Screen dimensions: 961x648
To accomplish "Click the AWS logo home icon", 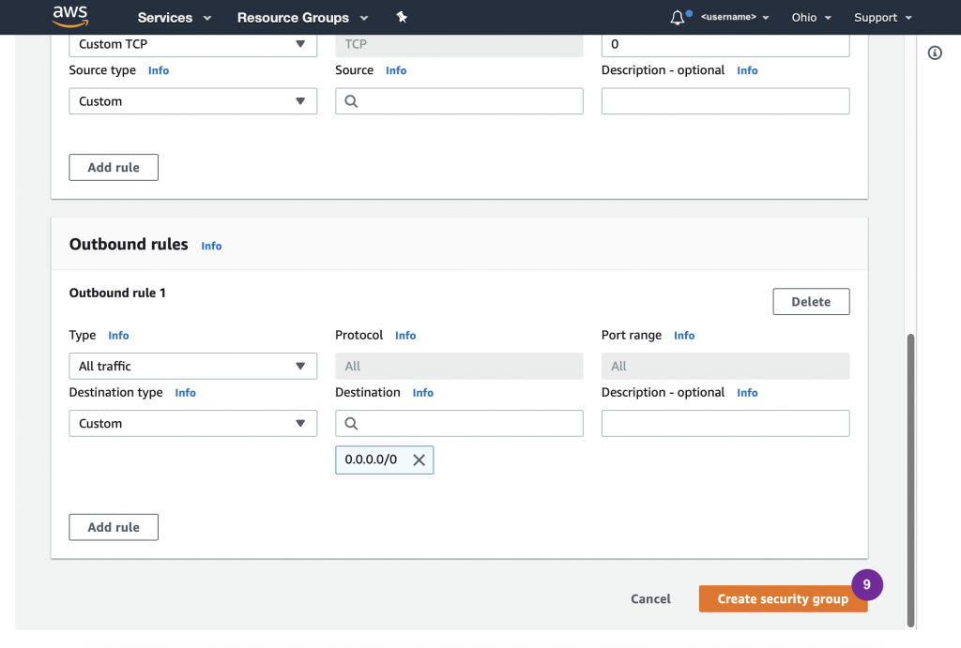I will pos(70,16).
